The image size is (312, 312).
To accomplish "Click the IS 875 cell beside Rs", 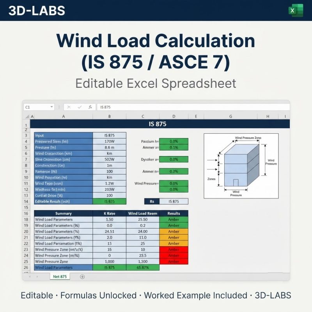I will pyautogui.click(x=174, y=201).
